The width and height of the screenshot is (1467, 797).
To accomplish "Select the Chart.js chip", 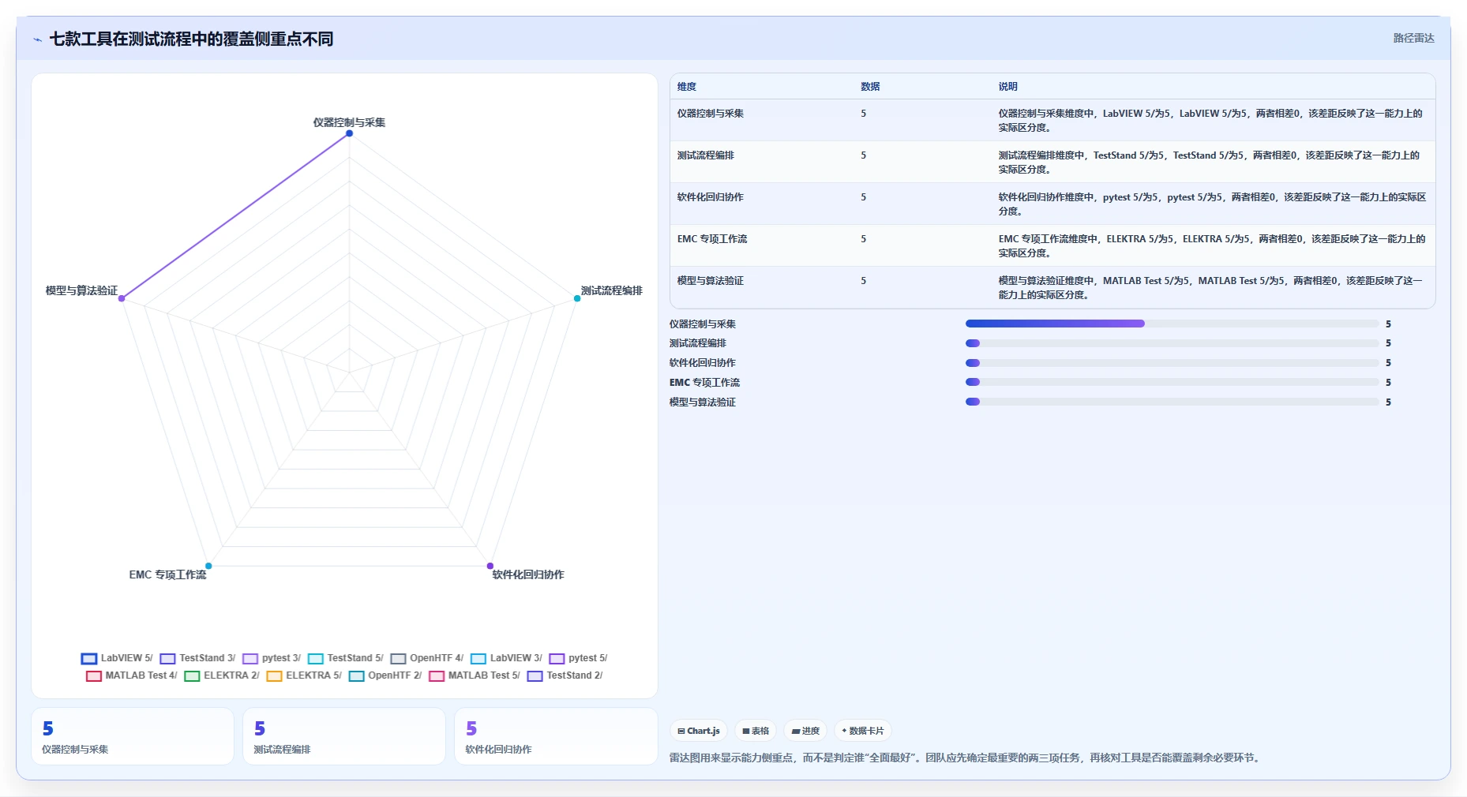I will click(699, 731).
